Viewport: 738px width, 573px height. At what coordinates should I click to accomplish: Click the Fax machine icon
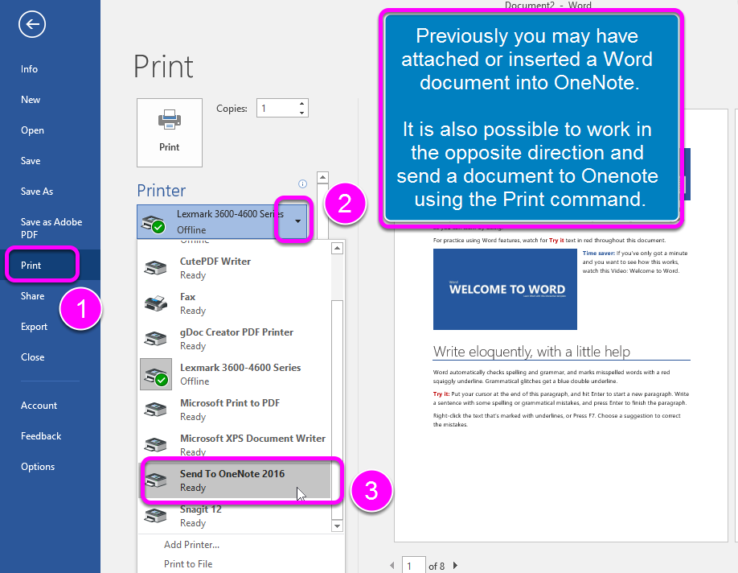click(155, 303)
